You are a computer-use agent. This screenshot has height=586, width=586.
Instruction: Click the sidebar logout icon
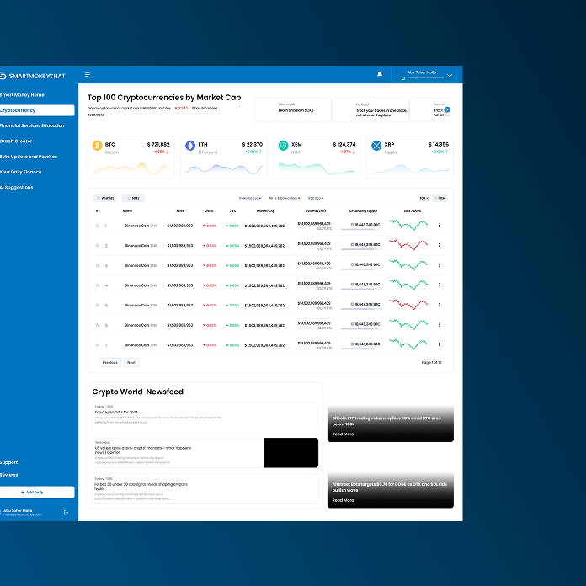tap(67, 513)
